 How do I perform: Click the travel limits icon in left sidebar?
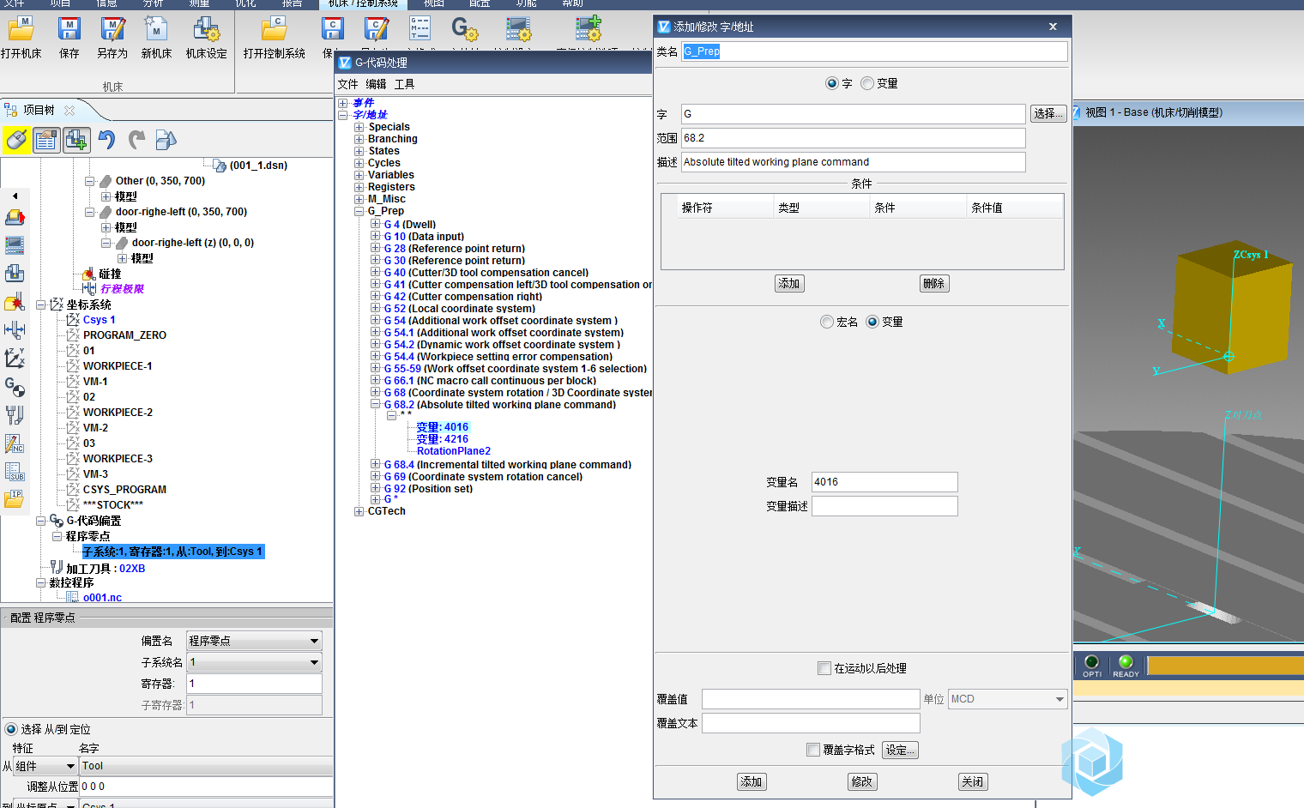tap(15, 329)
